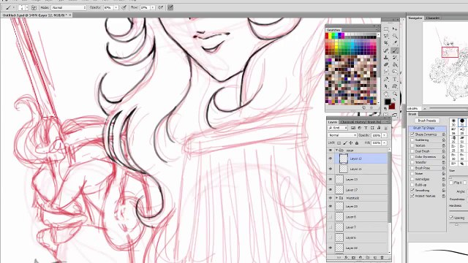The height and width of the screenshot is (263, 468).
Task: Select the Path Selection arrow tool
Action: 386,86
